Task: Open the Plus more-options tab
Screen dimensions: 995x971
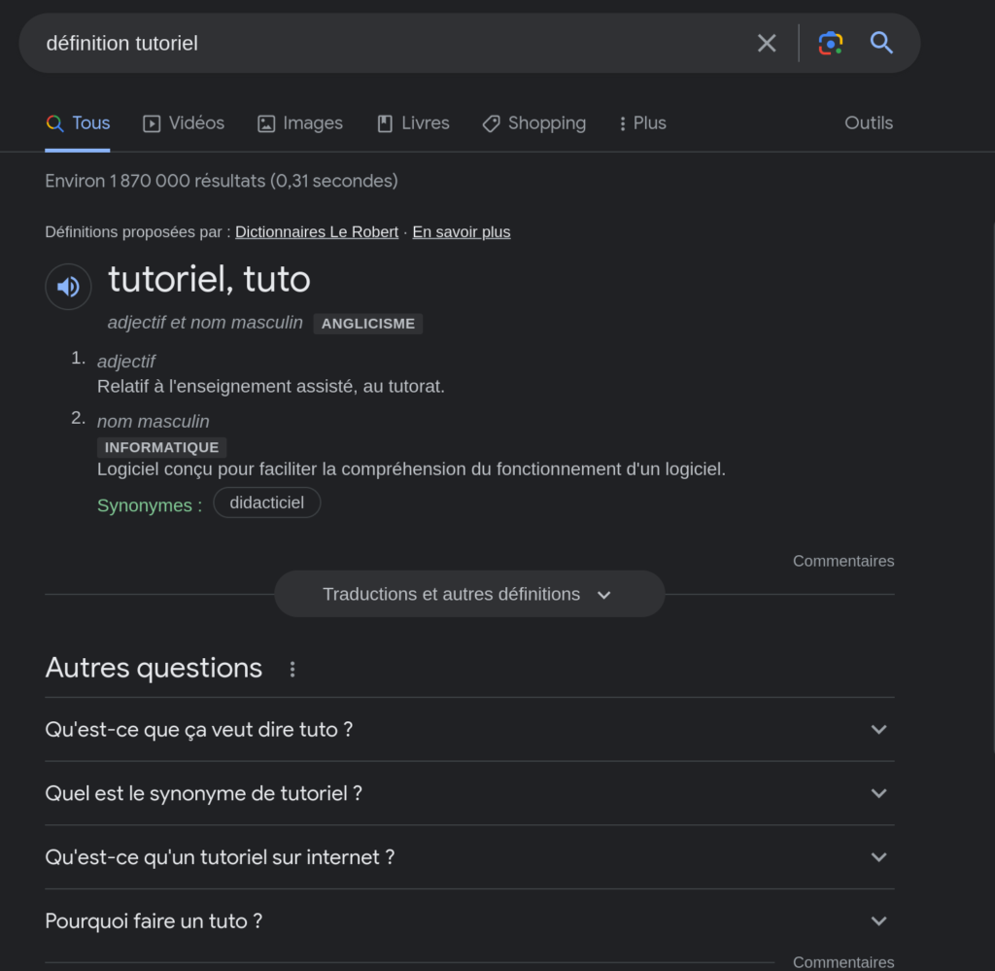Action: coord(642,123)
